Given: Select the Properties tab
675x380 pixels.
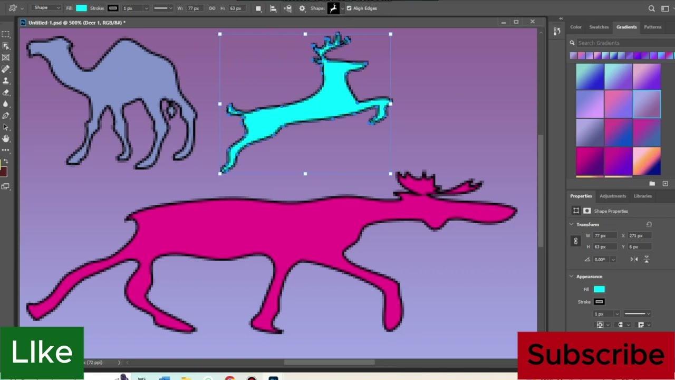Looking at the screenshot, I should pyautogui.click(x=581, y=196).
